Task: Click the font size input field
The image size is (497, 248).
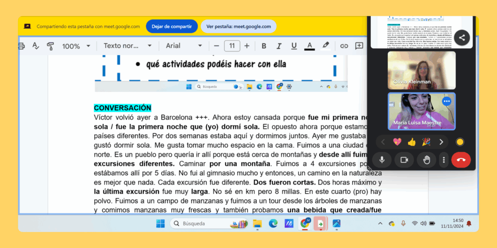Action: (x=232, y=46)
